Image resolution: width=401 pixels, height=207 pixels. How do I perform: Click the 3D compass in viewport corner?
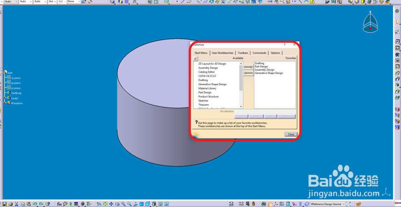tap(370, 22)
